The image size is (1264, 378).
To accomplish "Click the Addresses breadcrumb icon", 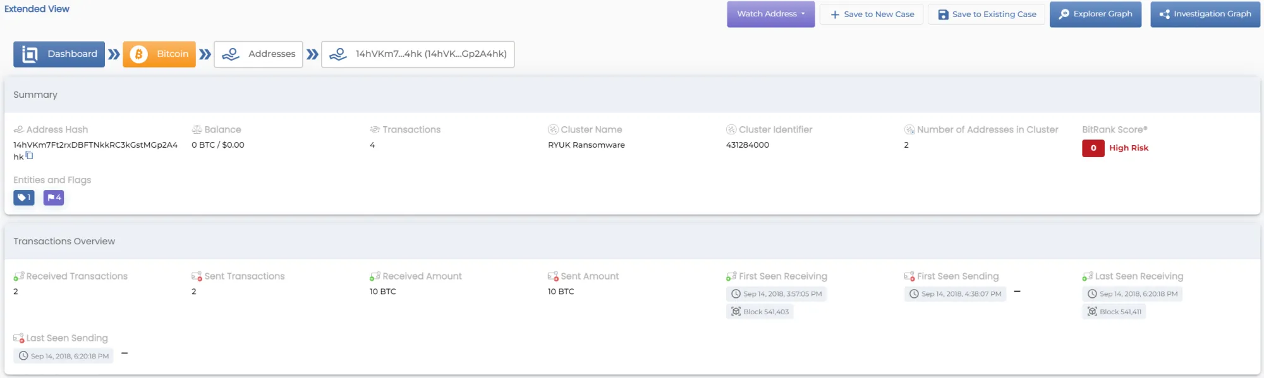I will click(231, 54).
